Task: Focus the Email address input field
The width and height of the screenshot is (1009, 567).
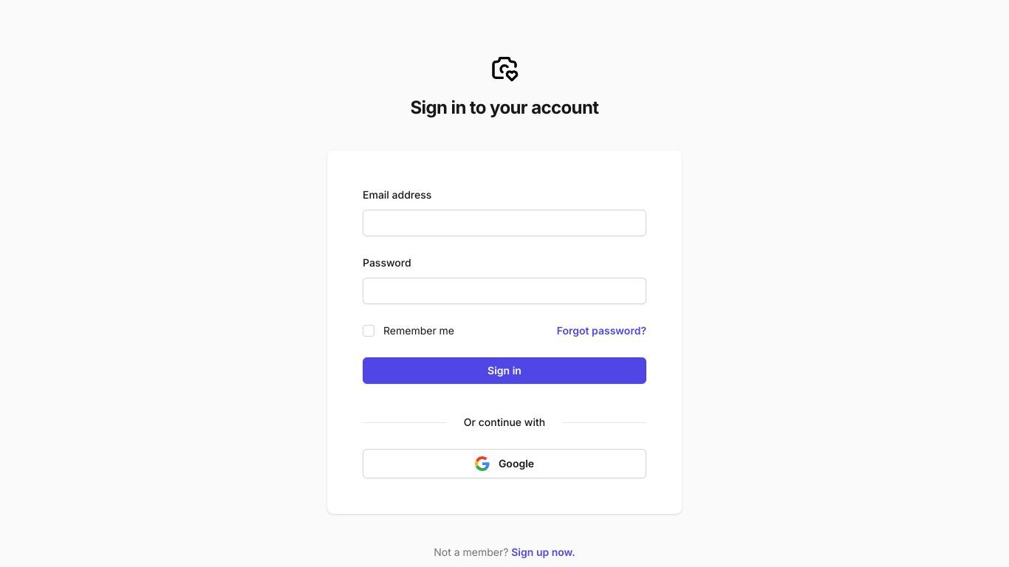Action: point(504,223)
